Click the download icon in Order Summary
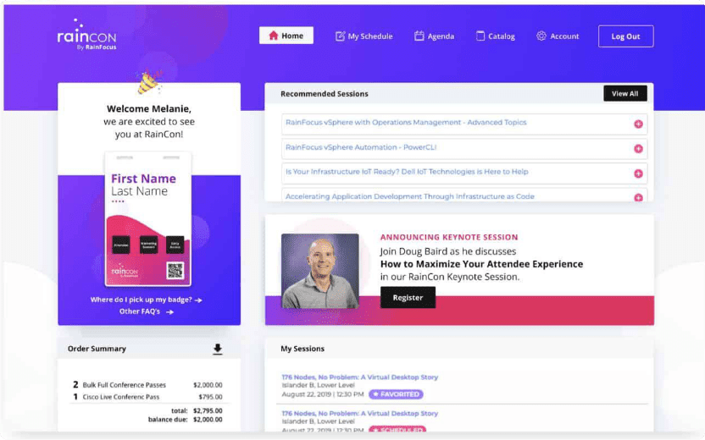Viewport: 705px width, 440px height. (218, 349)
